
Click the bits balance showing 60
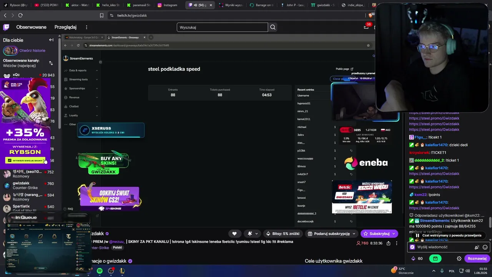point(417,259)
